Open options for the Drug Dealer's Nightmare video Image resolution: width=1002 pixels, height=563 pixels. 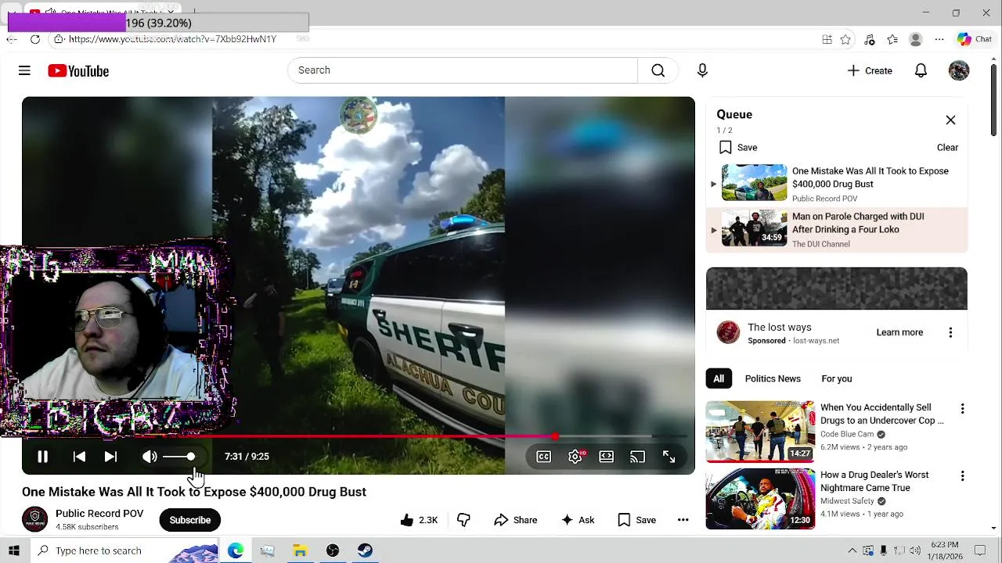[x=962, y=476]
